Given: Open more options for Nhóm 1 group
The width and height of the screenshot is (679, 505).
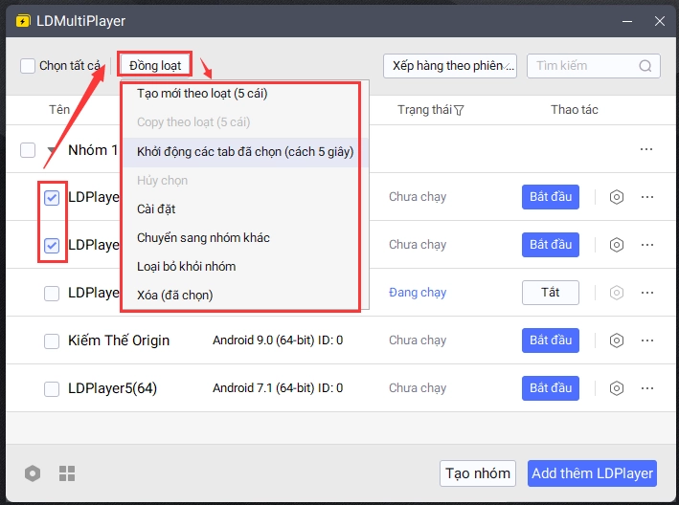Looking at the screenshot, I should [646, 149].
